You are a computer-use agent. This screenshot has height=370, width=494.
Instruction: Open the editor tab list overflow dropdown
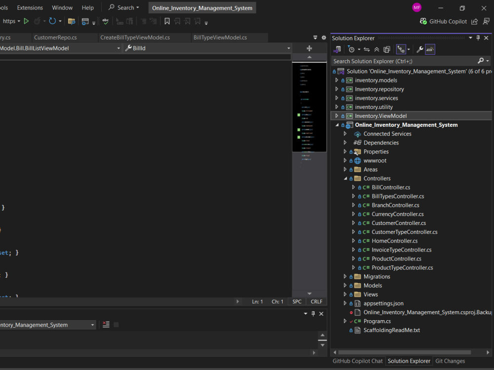point(315,38)
